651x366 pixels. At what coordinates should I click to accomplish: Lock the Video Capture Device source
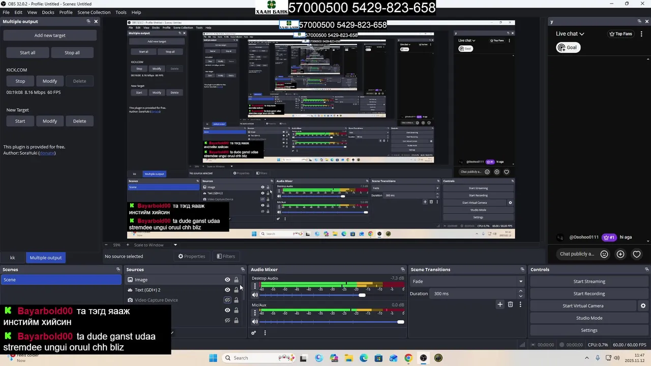(x=236, y=300)
